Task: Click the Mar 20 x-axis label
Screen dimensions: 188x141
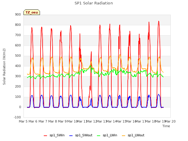Action: 170,121
